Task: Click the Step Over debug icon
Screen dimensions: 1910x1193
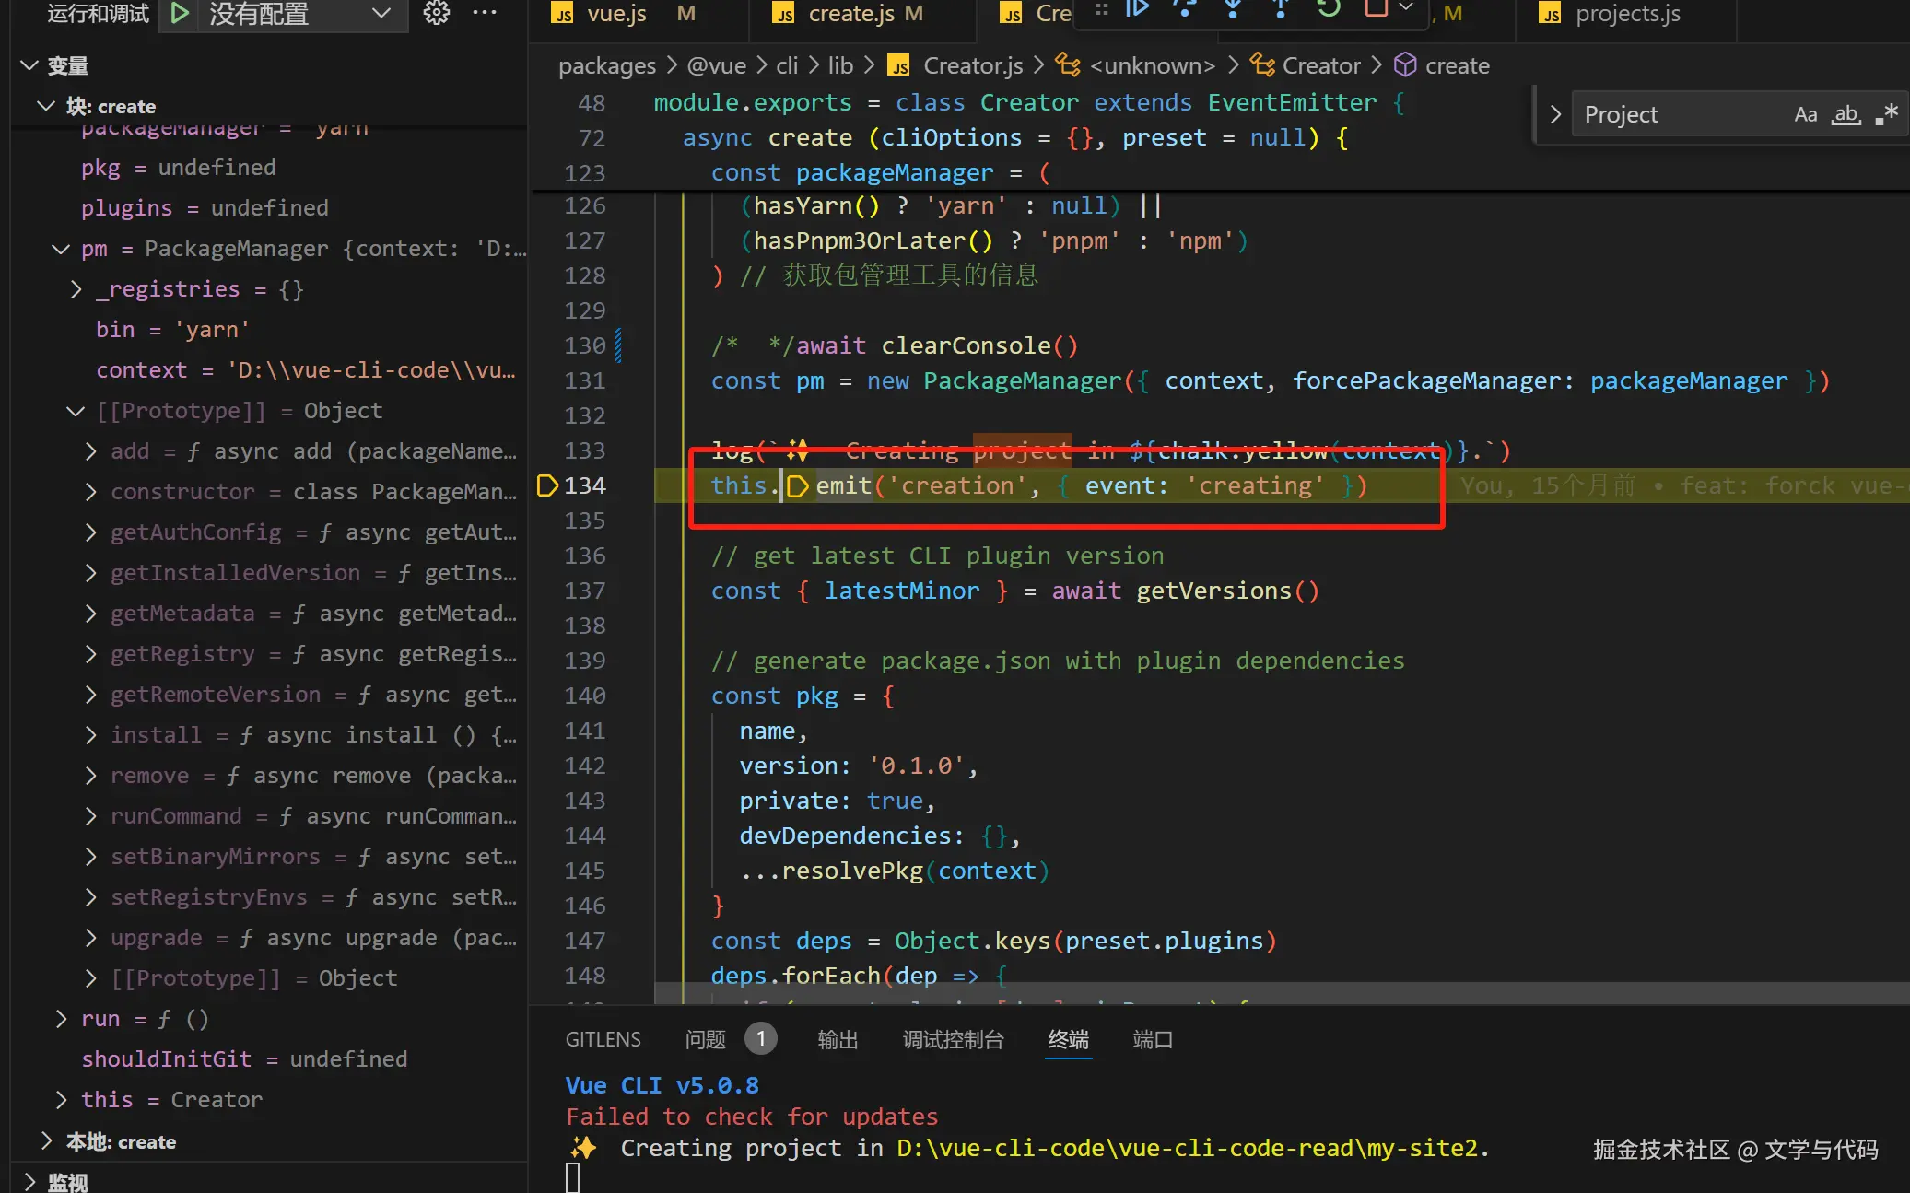Action: tap(1185, 9)
